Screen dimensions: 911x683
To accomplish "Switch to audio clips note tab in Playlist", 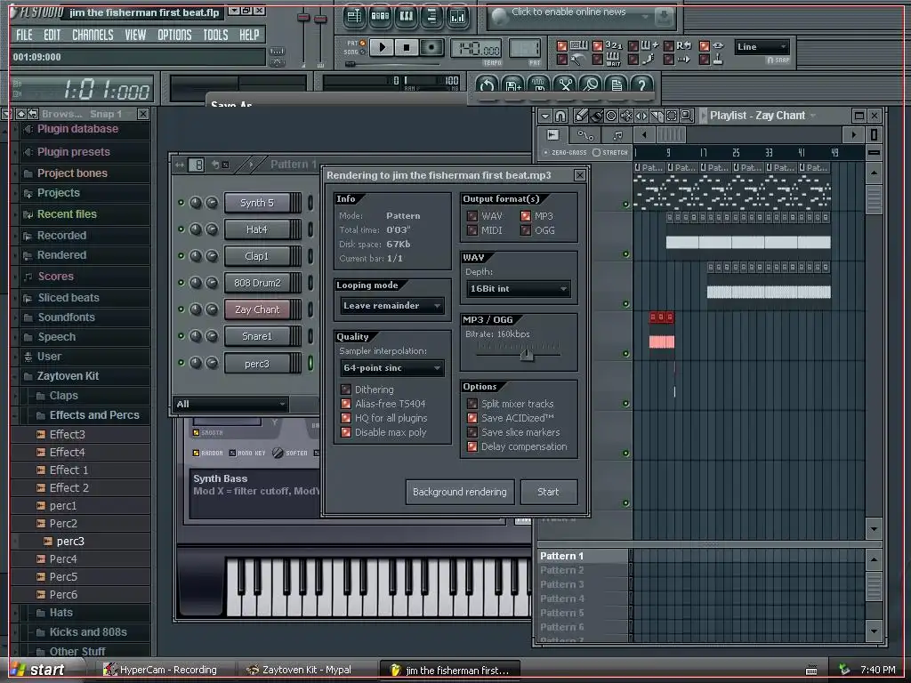I will coord(617,135).
